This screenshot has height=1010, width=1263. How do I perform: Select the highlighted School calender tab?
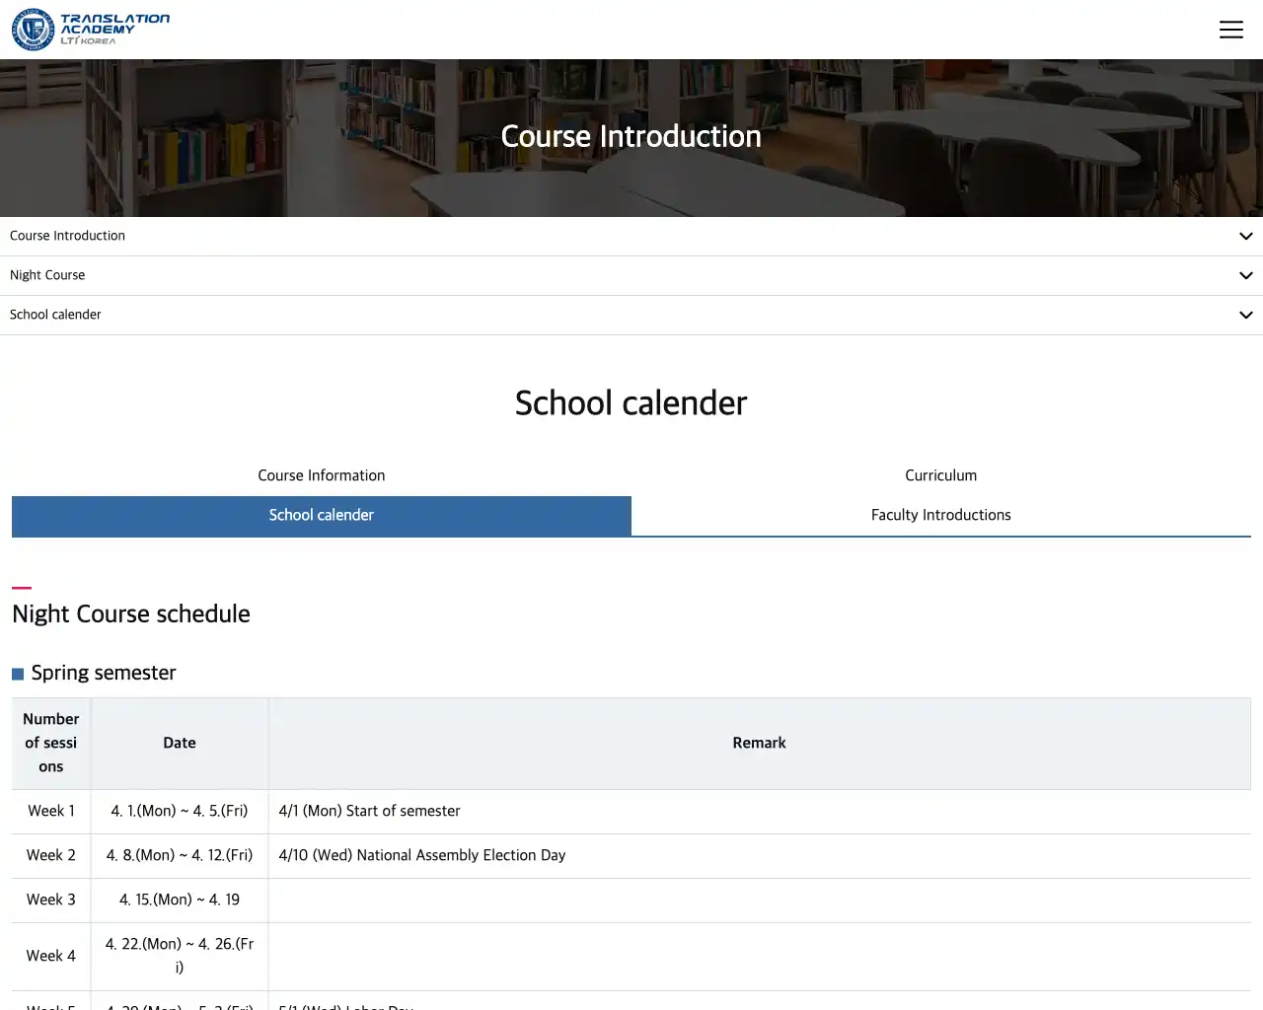[322, 516]
